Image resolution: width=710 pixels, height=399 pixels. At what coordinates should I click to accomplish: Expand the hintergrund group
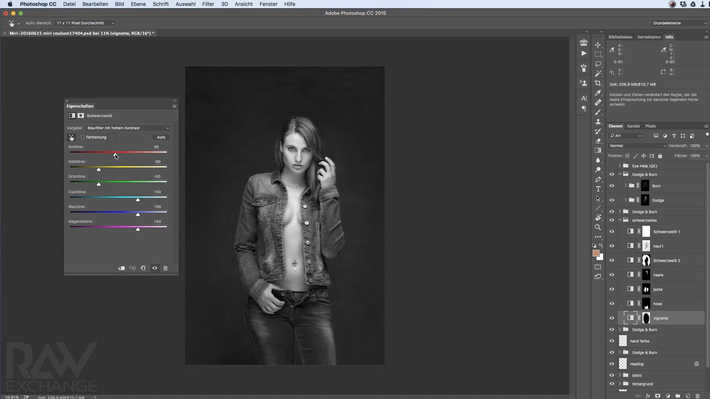click(620, 384)
